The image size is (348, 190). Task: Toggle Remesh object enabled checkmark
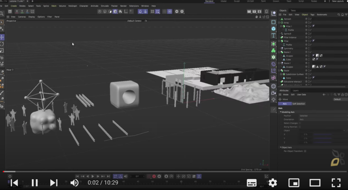[x=311, y=19]
